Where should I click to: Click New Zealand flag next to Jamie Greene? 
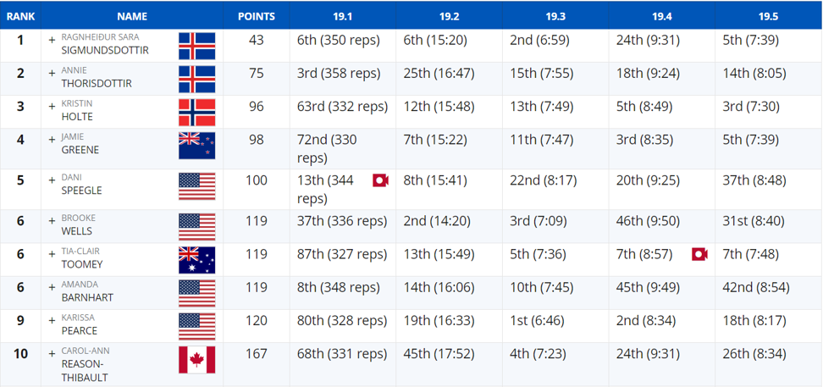(x=196, y=146)
